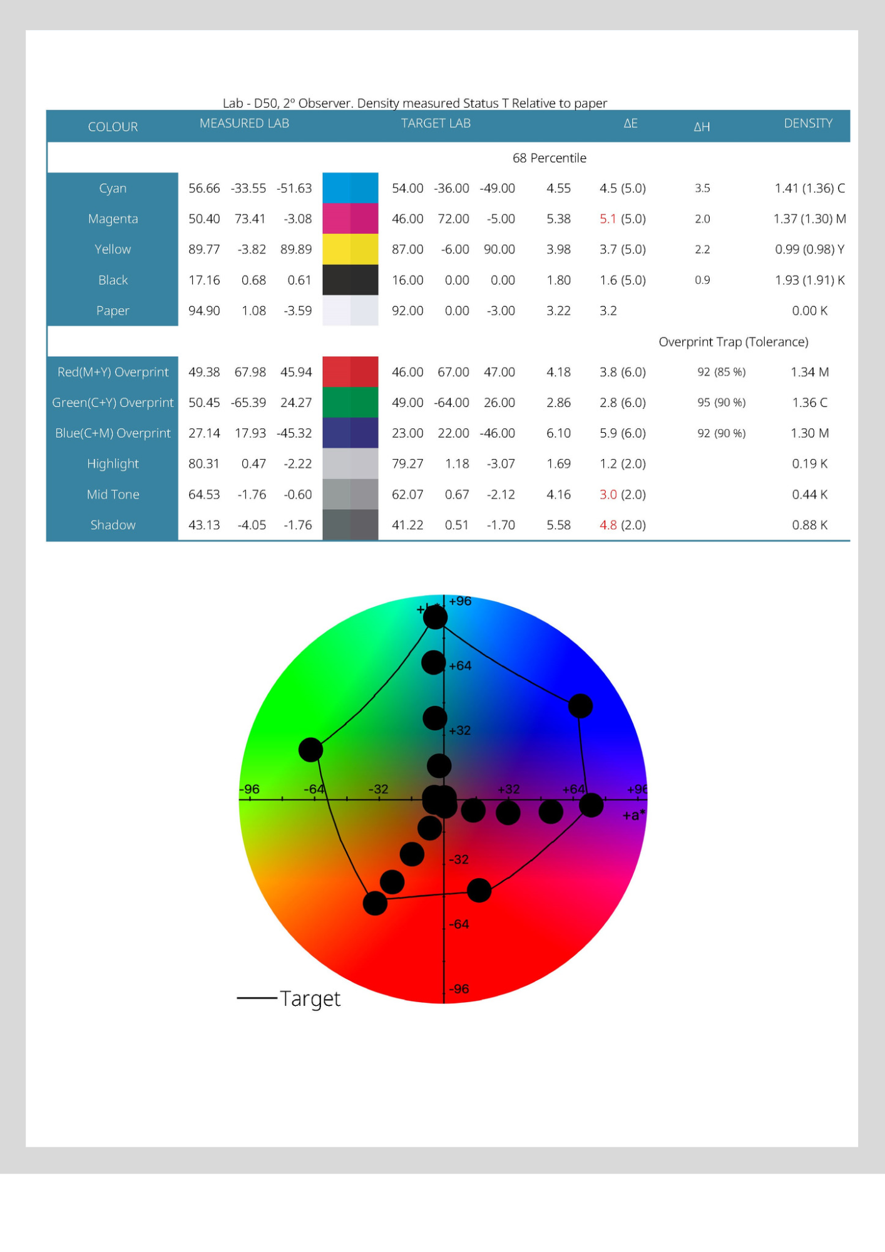The width and height of the screenshot is (885, 1252).
Task: Click the Highlight gray swatch
Action: pyautogui.click(x=350, y=463)
